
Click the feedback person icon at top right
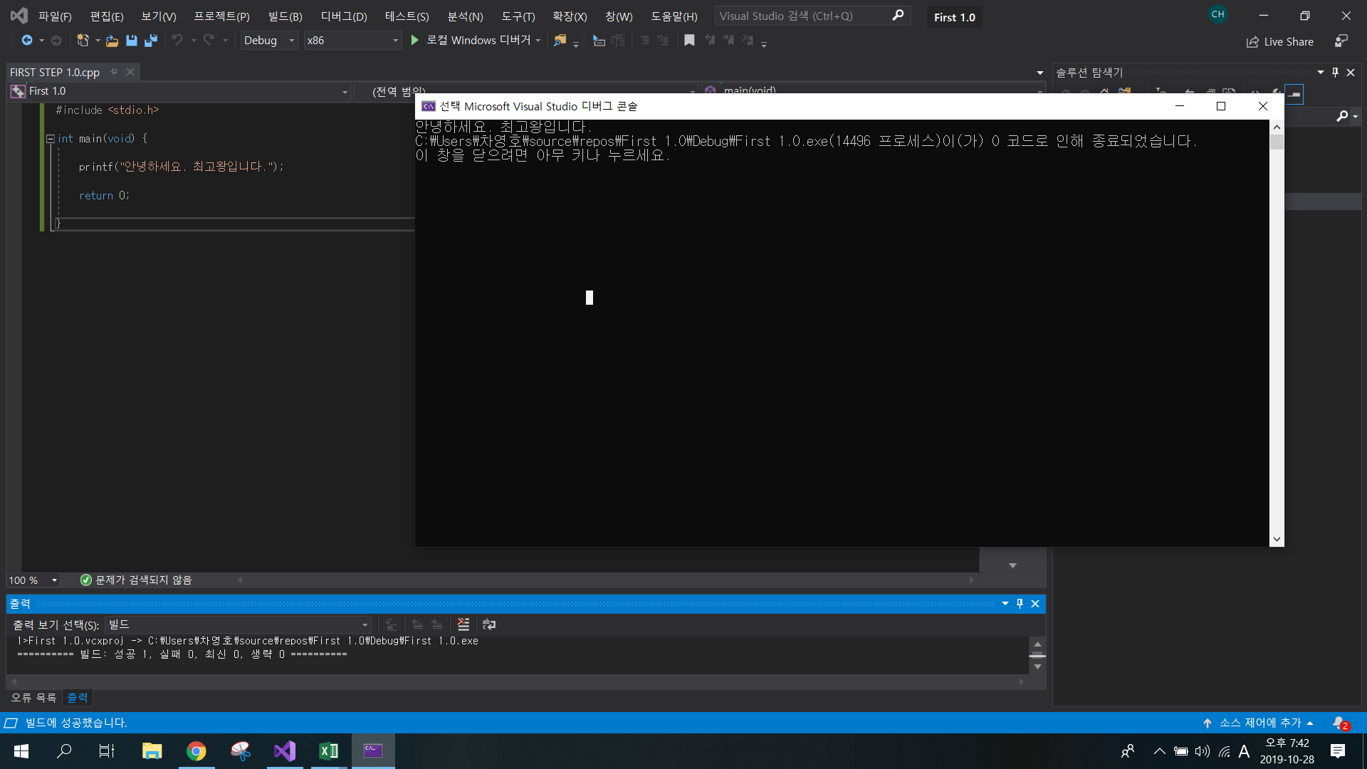tap(1341, 41)
